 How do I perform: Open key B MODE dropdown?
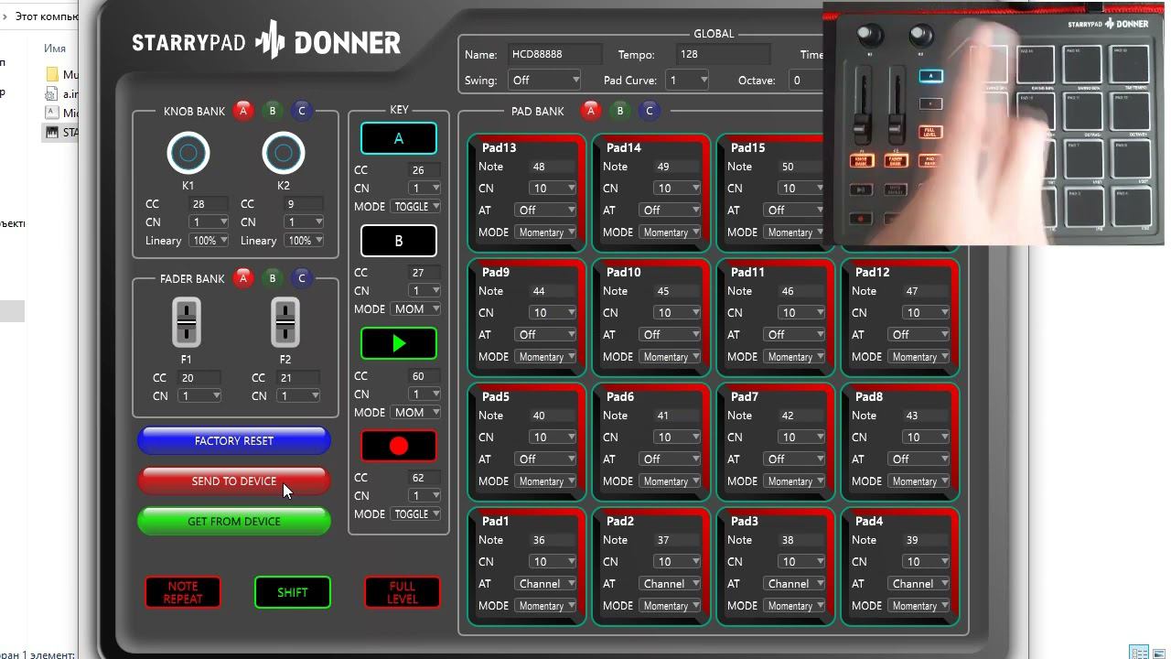(x=416, y=309)
